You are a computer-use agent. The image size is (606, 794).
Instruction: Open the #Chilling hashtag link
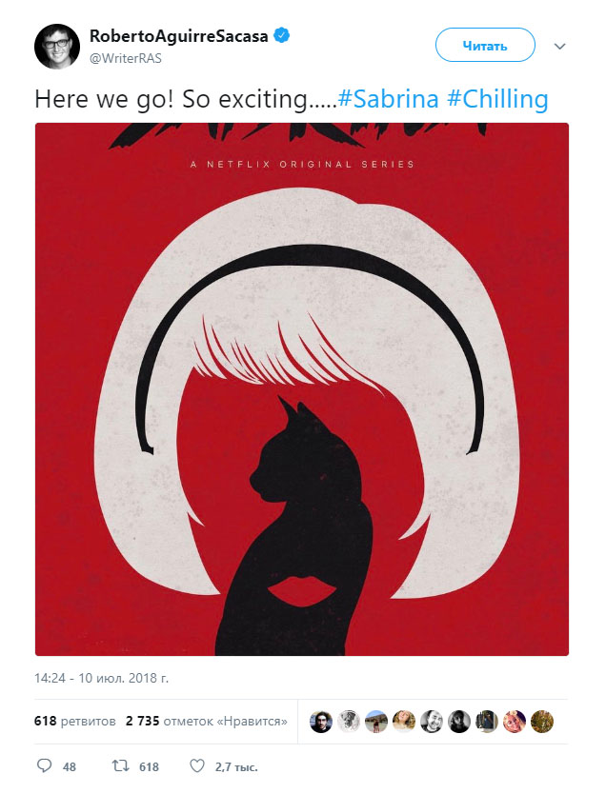[497, 99]
